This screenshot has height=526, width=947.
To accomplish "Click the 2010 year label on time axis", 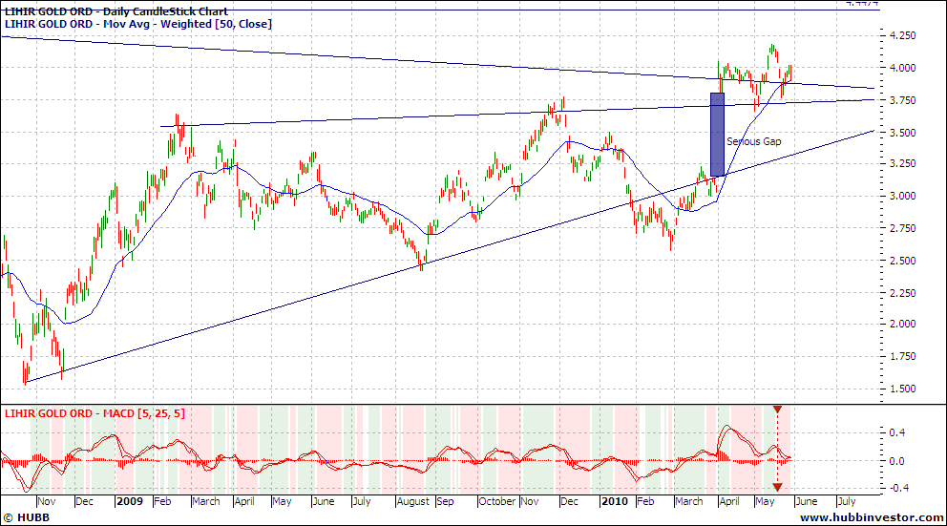I will 615,501.
